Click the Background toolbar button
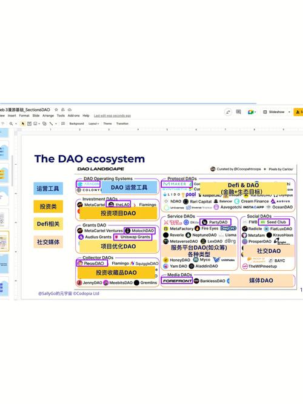 (76, 124)
